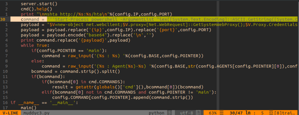Click the highlighted line number 30
The width and height of the screenshot is (299, 115).
[x=3, y=19]
